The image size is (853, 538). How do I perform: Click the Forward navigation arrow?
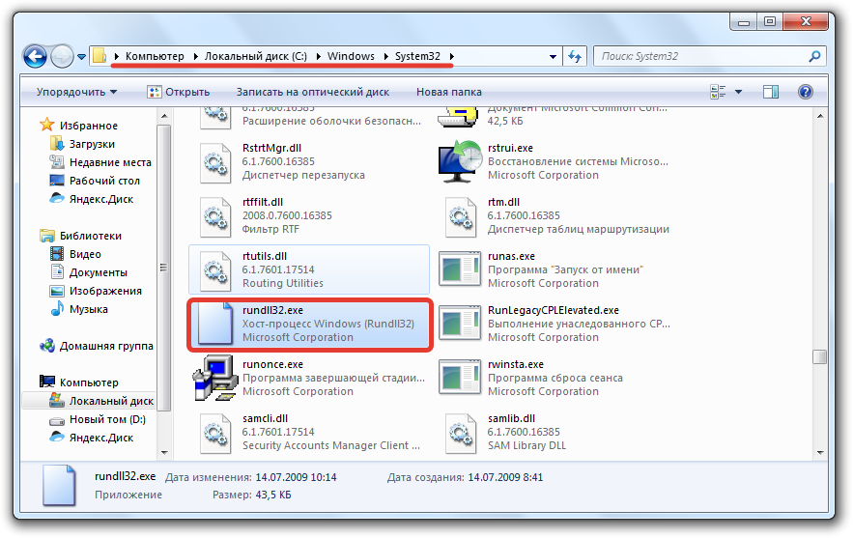tap(62, 56)
